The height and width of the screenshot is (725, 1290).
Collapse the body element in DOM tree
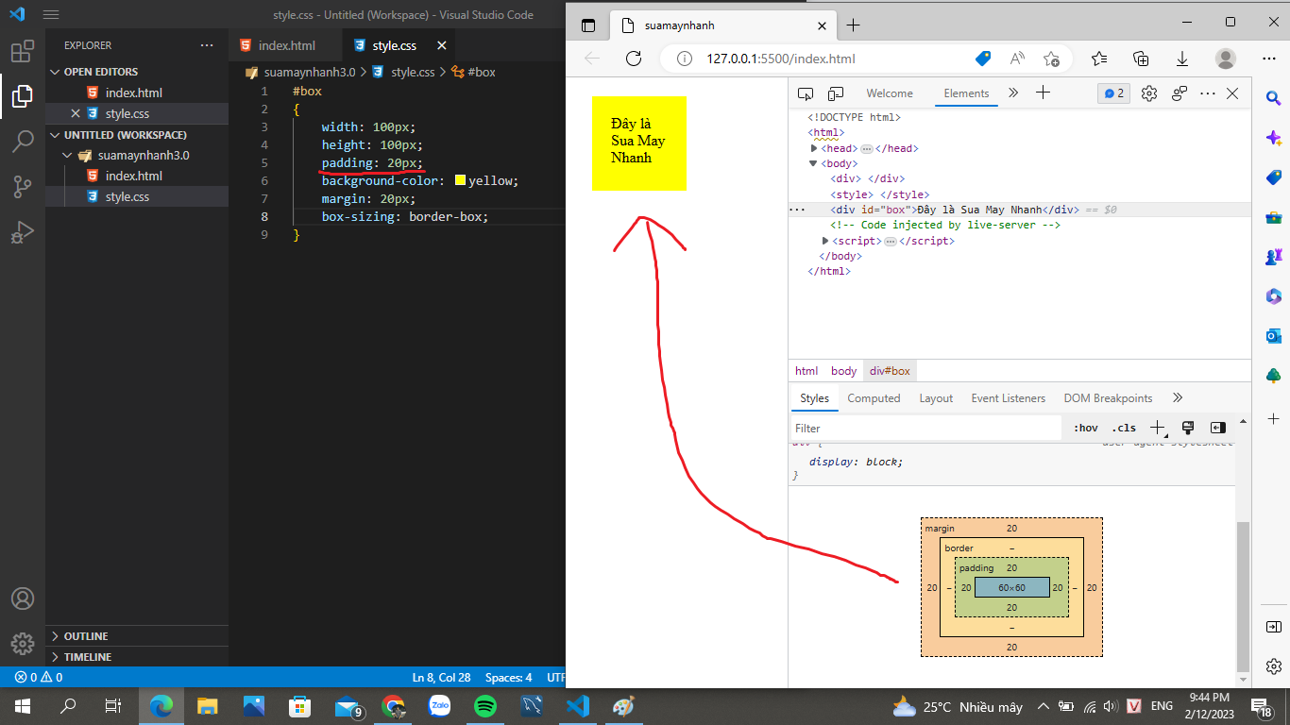click(x=814, y=163)
